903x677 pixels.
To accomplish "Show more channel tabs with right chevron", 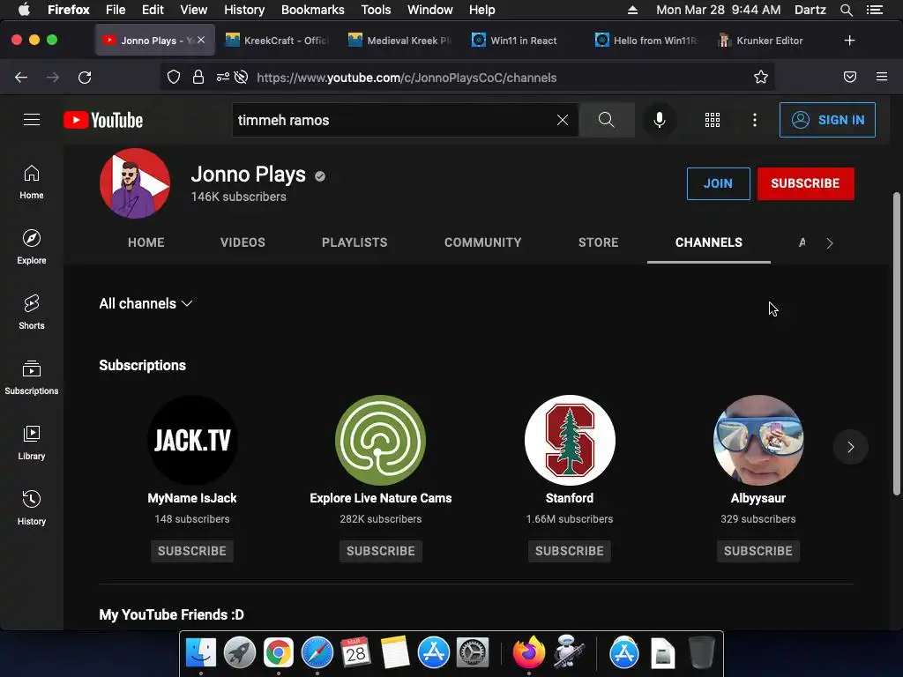I will [x=829, y=243].
